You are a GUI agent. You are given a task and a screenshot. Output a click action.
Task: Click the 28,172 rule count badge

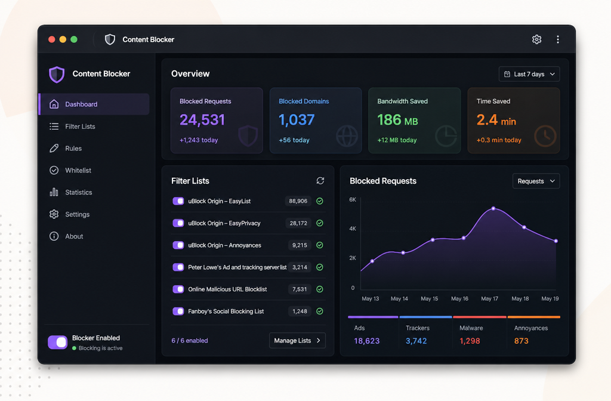298,223
